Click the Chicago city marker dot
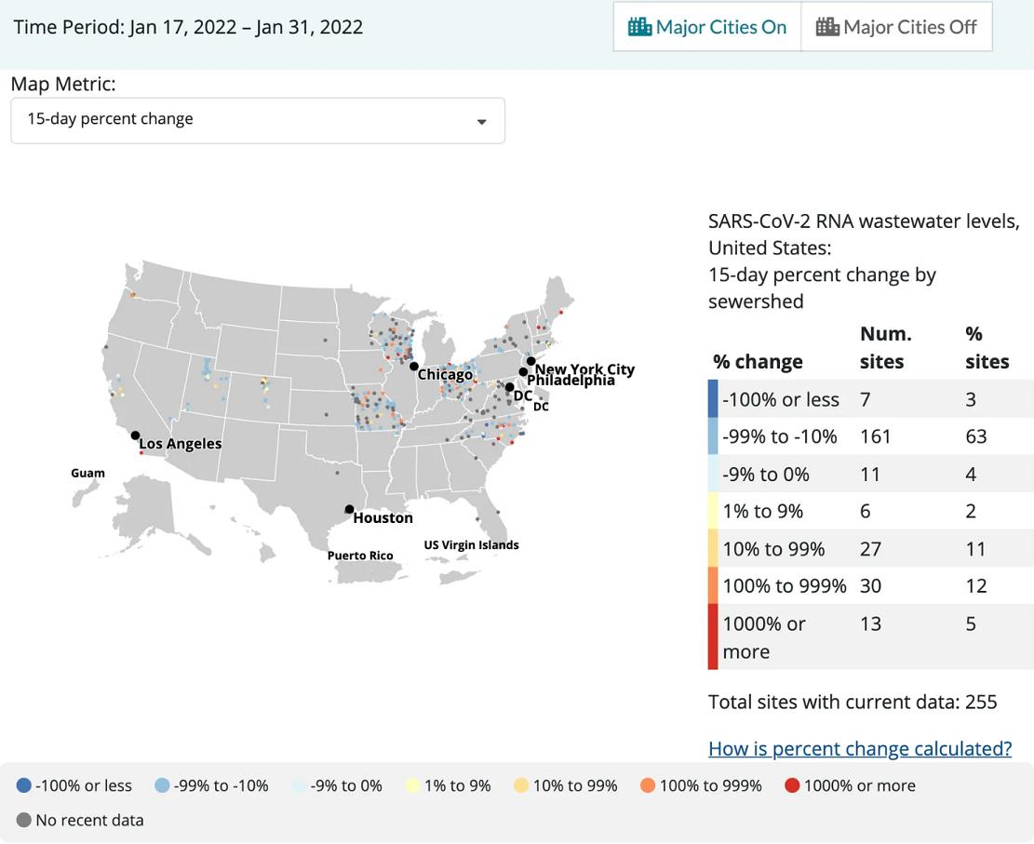This screenshot has width=1034, height=844. 413,367
